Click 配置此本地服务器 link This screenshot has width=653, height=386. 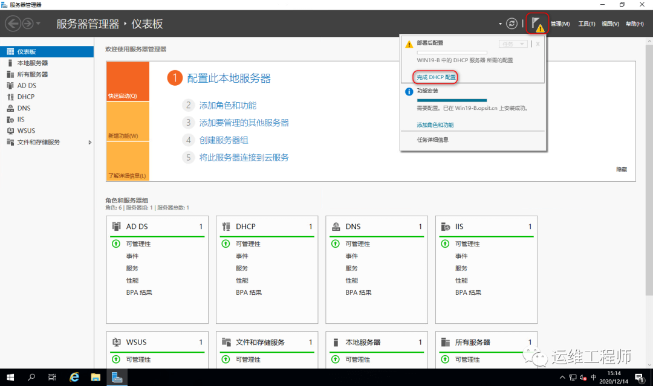tap(229, 78)
